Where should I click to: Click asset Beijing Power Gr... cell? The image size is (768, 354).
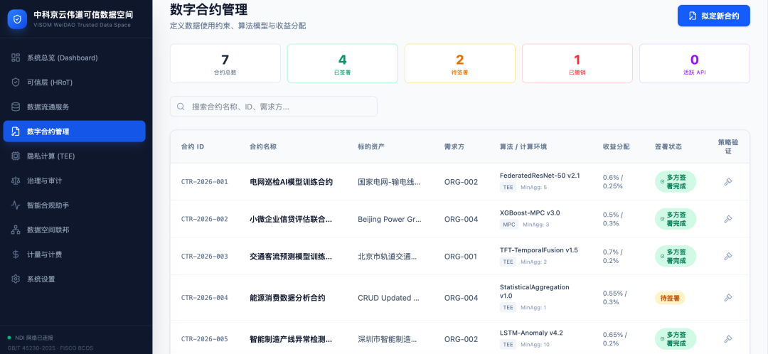pyautogui.click(x=390, y=219)
